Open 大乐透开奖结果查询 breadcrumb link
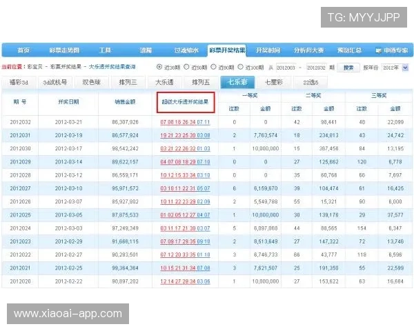This screenshot has height=331, width=414. 112,67
